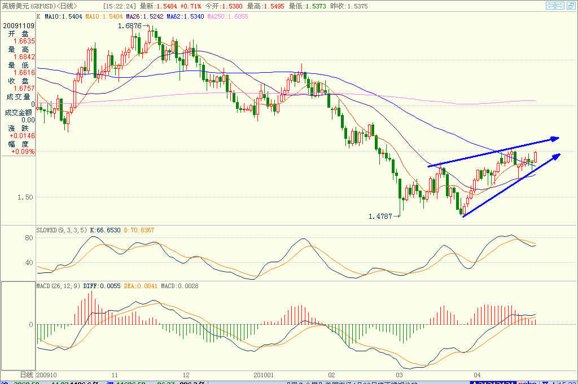Viewport: 578px width, 384px height.
Task: Click the 成交金额 label in left panel
Action: click(x=19, y=113)
